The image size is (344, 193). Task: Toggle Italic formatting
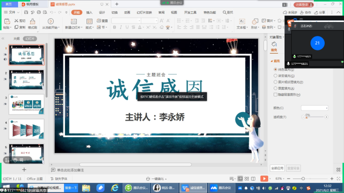(121, 27)
